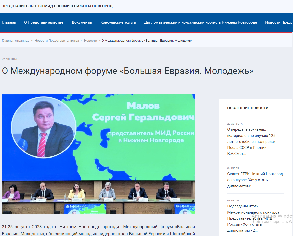
Task: Click the current page breadcrumb «Большая Евразия. Молодежь»
Action: pyautogui.click(x=147, y=41)
